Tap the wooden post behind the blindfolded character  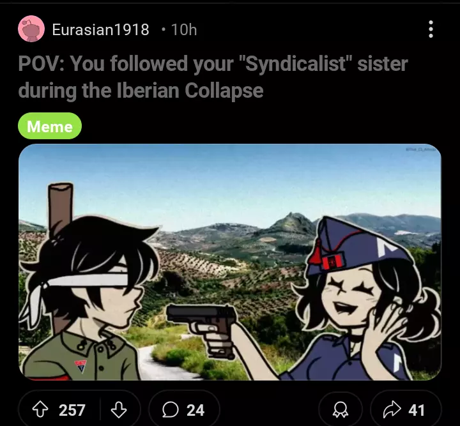(61, 208)
